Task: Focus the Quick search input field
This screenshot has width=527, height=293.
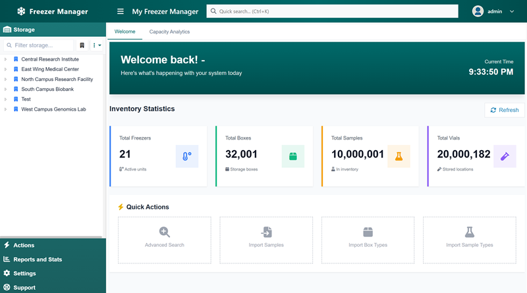Action: coord(332,11)
